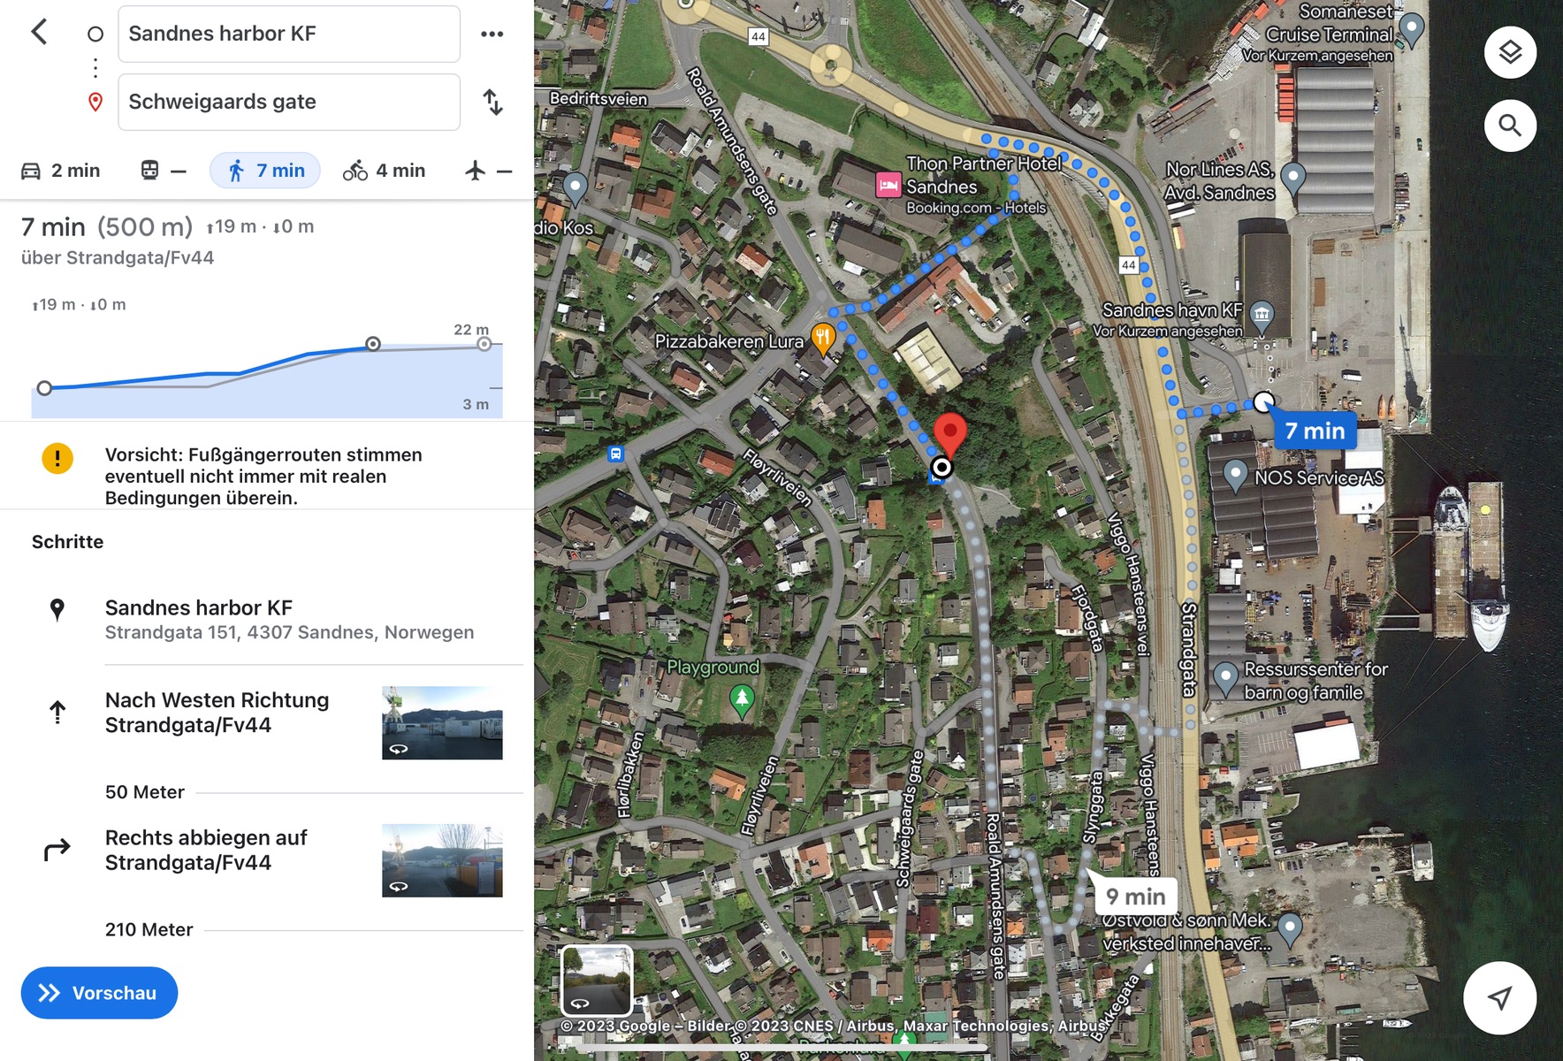Open the three-dots more options menu
The image size is (1563, 1061).
tap(492, 34)
